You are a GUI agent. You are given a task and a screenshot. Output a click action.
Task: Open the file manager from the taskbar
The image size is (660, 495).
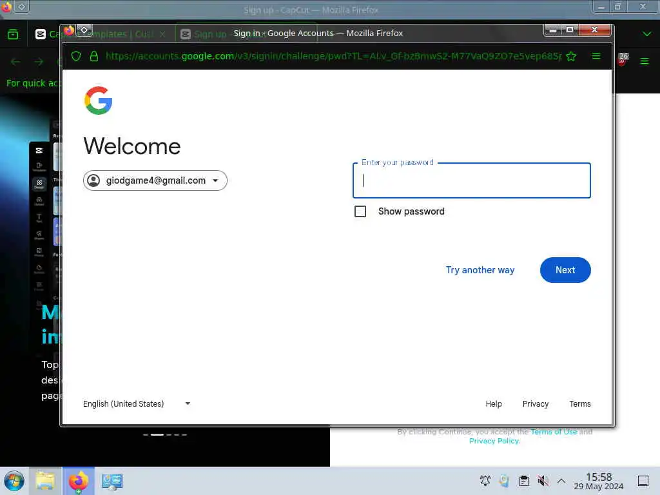(45, 481)
